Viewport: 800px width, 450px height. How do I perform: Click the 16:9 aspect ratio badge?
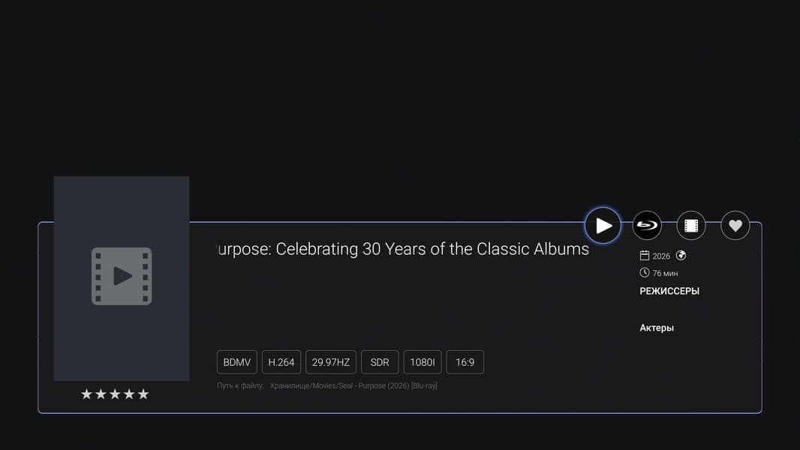tap(465, 362)
